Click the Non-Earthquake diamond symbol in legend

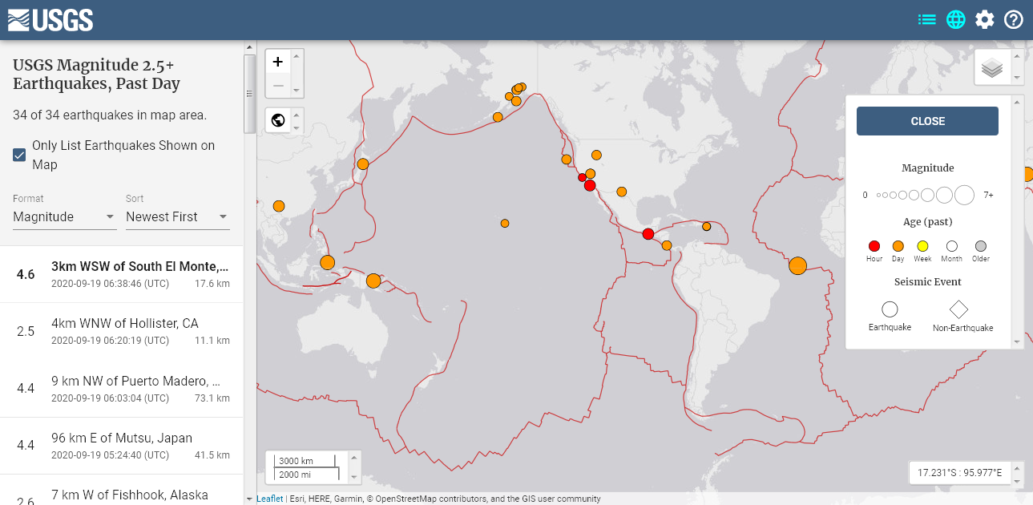[958, 309]
